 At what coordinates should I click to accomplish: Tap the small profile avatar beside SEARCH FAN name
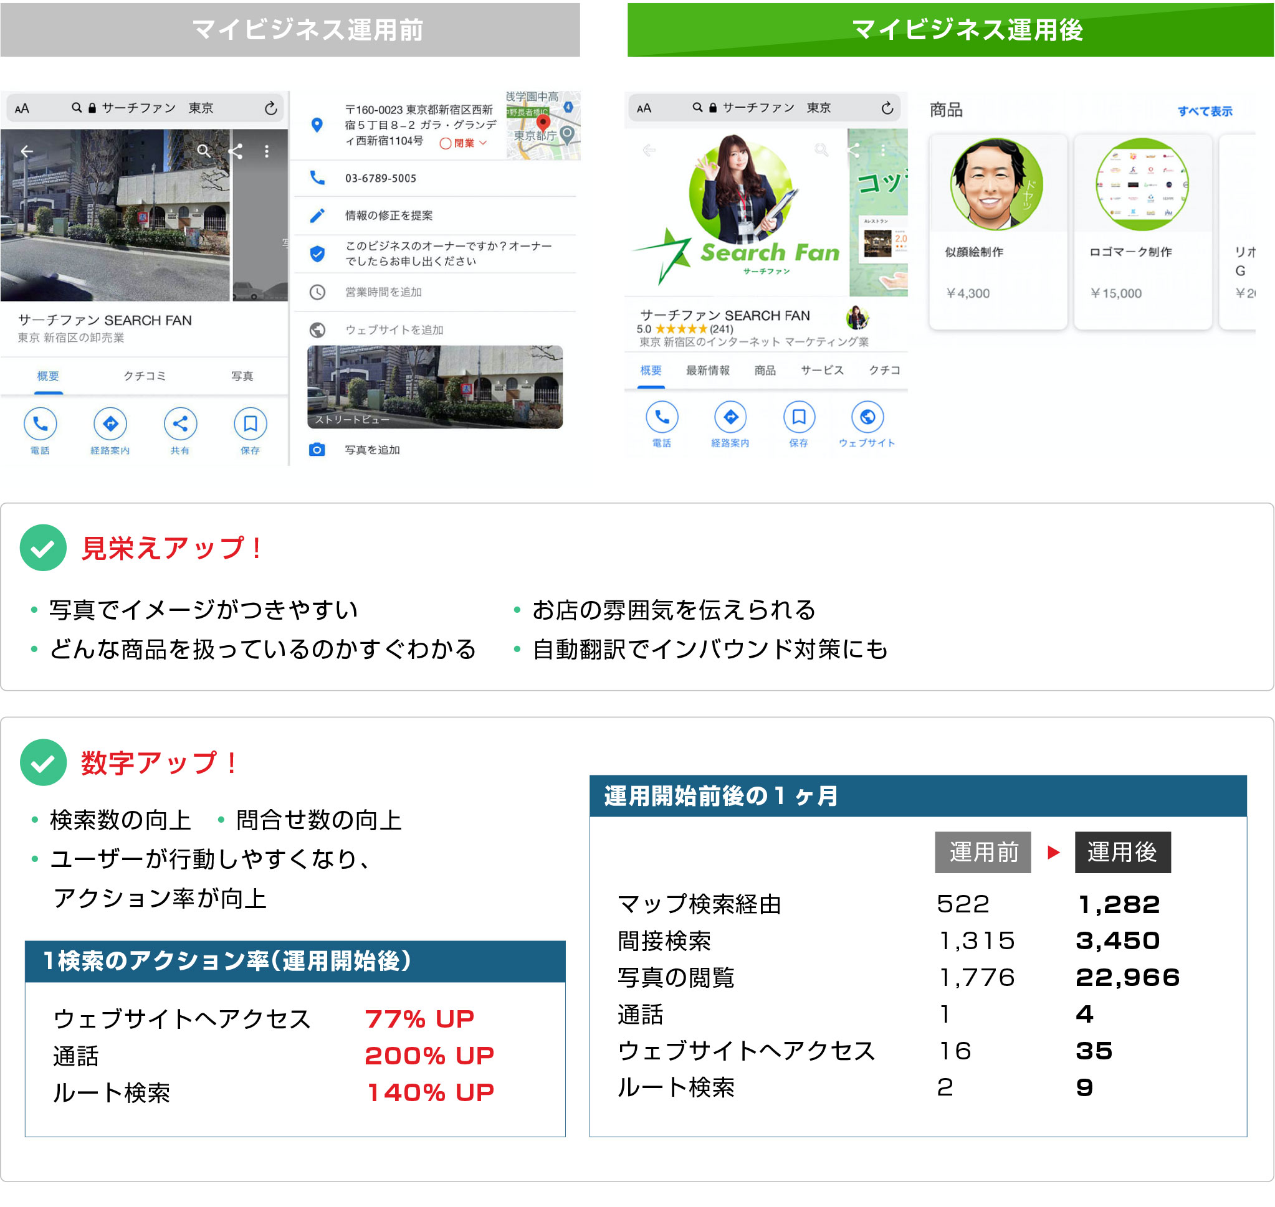(x=857, y=317)
